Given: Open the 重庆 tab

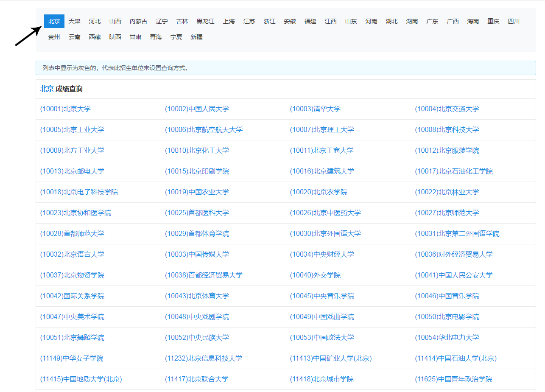Looking at the screenshot, I should point(494,21).
